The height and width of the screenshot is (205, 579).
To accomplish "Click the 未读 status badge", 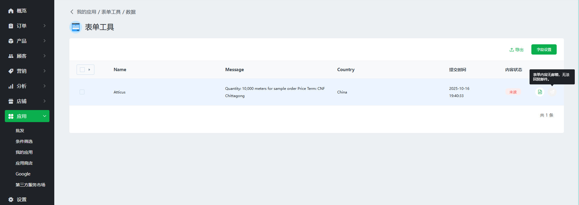I will pyautogui.click(x=513, y=92).
